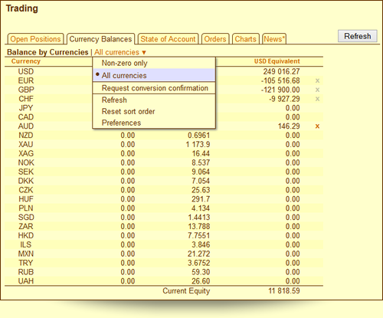Click the DKK currency label
Screen dimensions: 383x318
[x=26, y=181]
